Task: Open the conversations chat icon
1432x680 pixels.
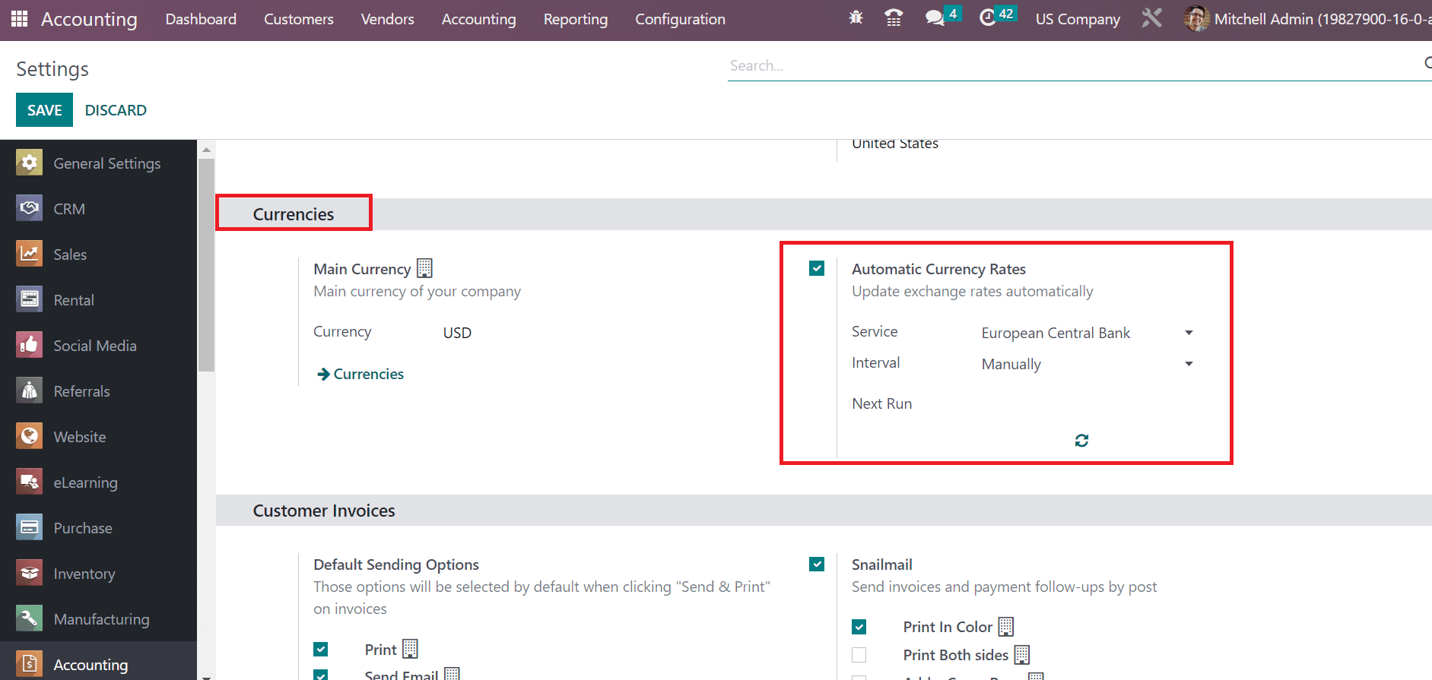Action: 935,17
